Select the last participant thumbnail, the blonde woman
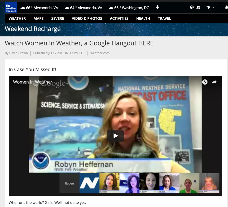This screenshot has width=228, height=207. (209, 183)
